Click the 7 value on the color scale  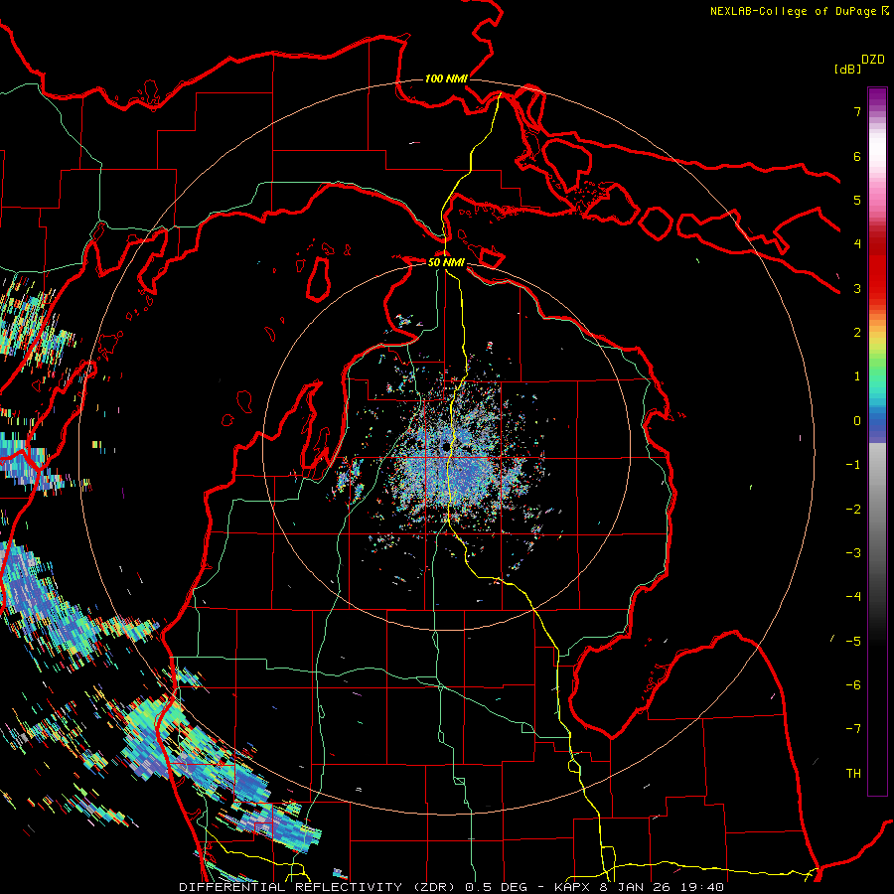pyautogui.click(x=857, y=111)
